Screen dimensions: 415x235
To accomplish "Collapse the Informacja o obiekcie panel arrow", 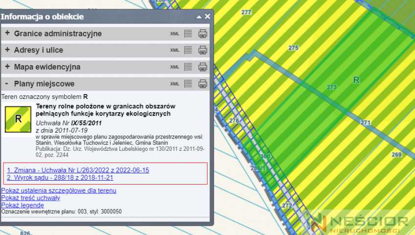I will tap(199, 17).
